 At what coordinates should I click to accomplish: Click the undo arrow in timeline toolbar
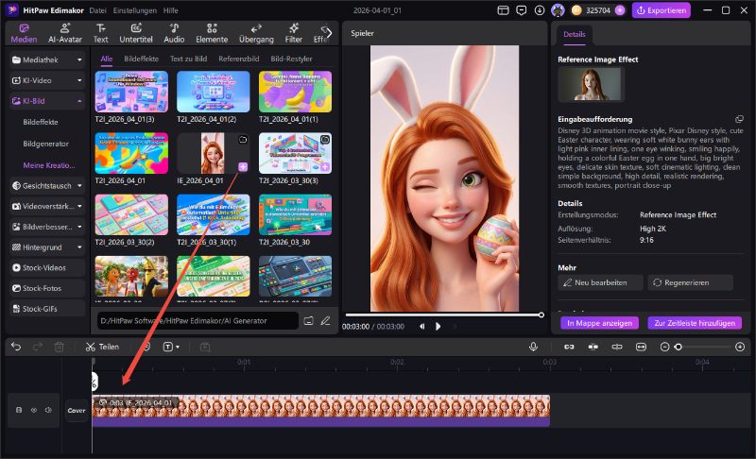coord(15,347)
